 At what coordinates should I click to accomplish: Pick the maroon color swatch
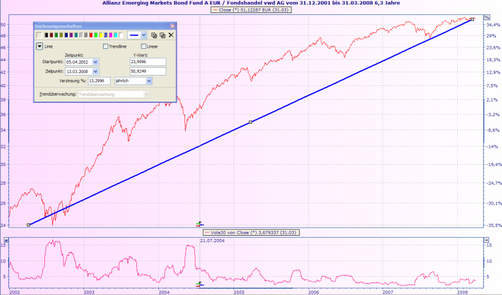(52, 35)
